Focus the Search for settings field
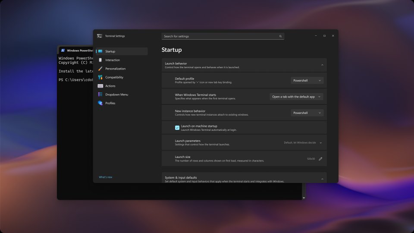This screenshot has width=414, height=233. click(223, 36)
